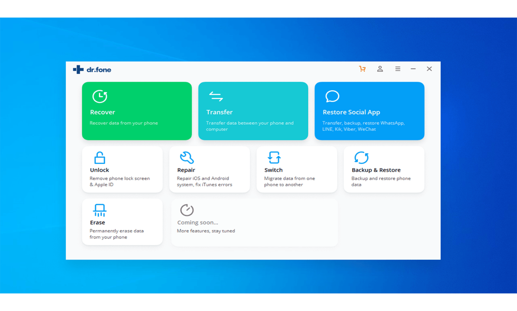Click the dr.fone brand name text
Viewport: 517px width, 311px height.
point(99,70)
